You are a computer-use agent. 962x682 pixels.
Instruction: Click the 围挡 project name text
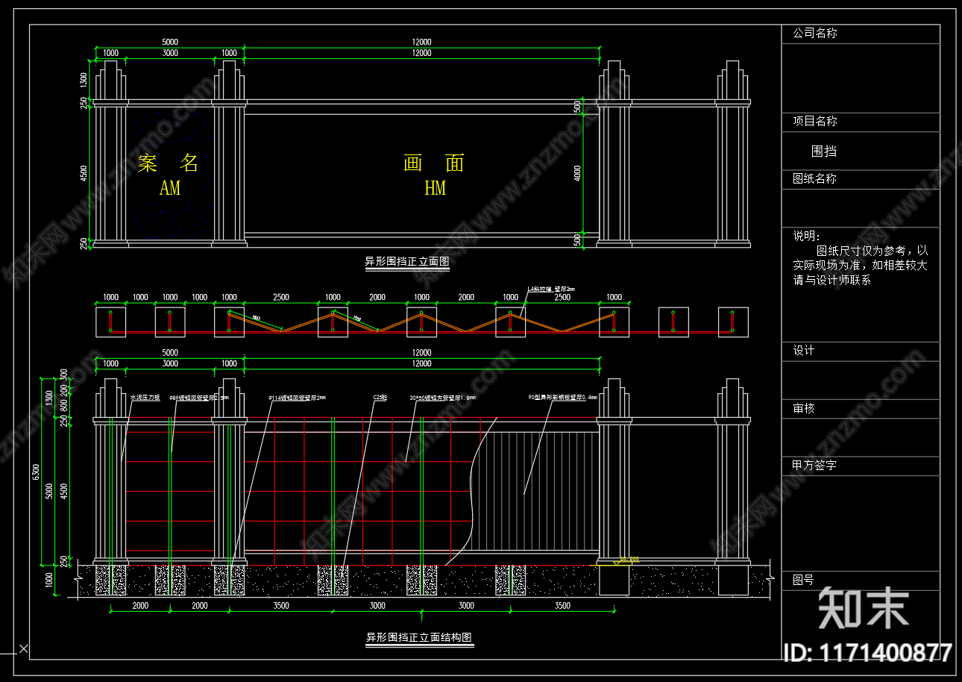pyautogui.click(x=824, y=151)
